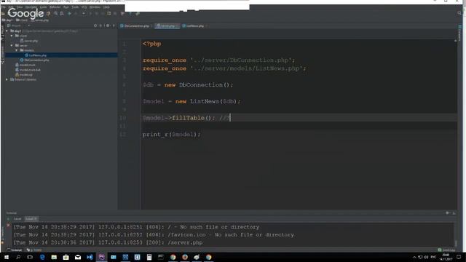Open the Structure side tool window tab
This screenshot has width=466, height=262.
point(2,55)
